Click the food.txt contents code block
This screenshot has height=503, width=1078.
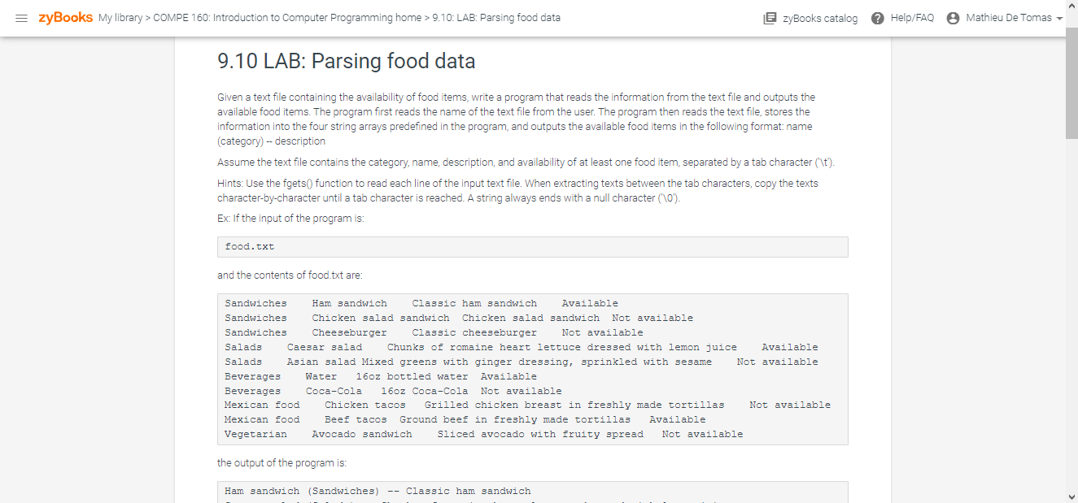(533, 369)
